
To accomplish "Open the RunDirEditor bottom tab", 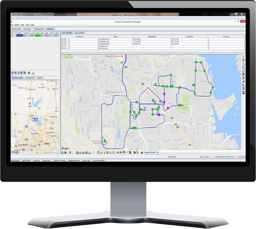I will [x=26, y=161].
